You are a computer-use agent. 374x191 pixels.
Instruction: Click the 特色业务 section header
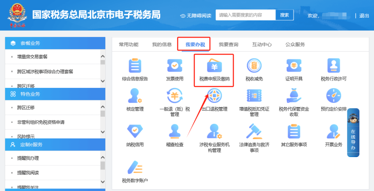click(x=55, y=94)
